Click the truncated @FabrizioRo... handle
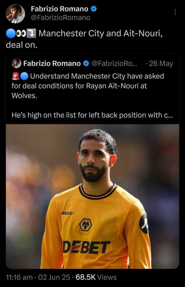185x287 pixels. 114,64
